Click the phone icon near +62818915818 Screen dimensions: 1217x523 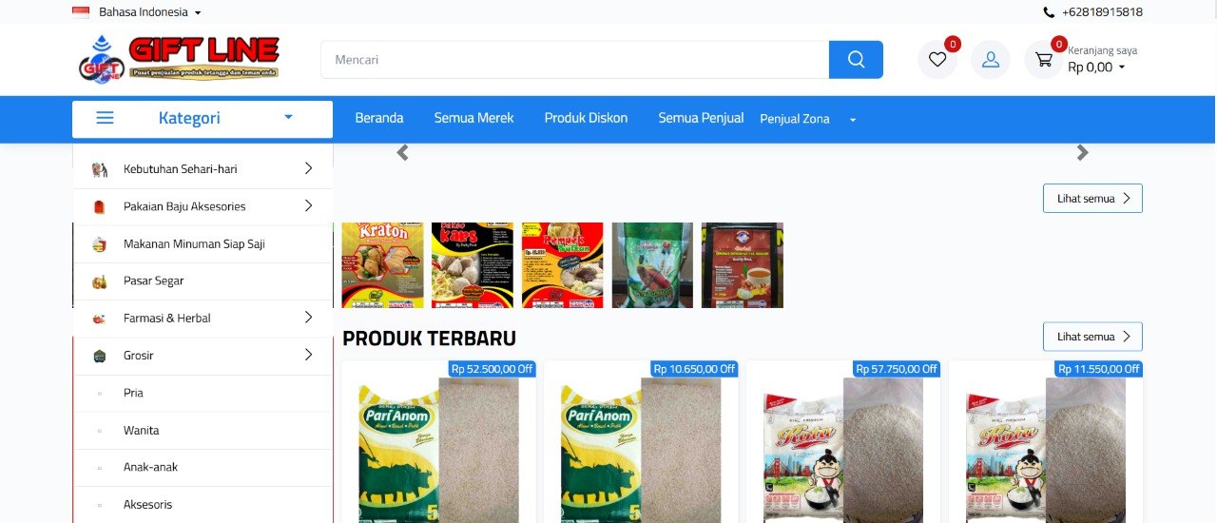[1049, 12]
